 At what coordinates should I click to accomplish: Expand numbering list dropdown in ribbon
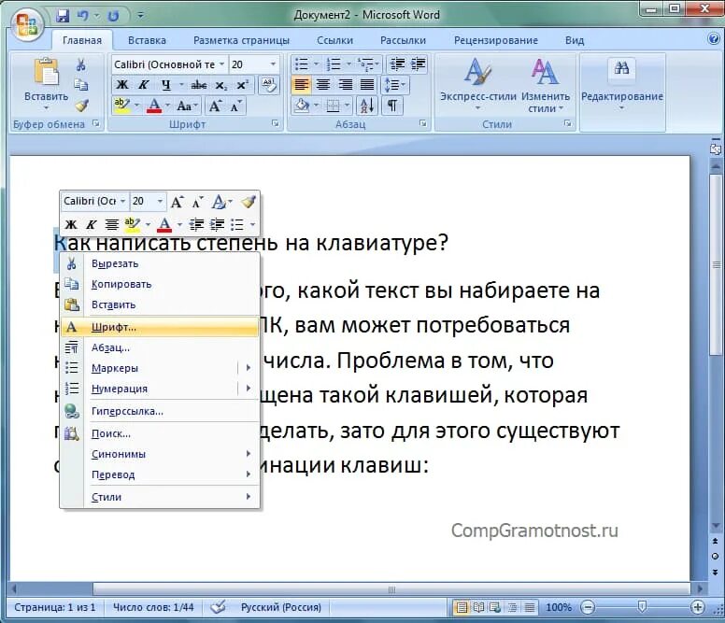348,64
